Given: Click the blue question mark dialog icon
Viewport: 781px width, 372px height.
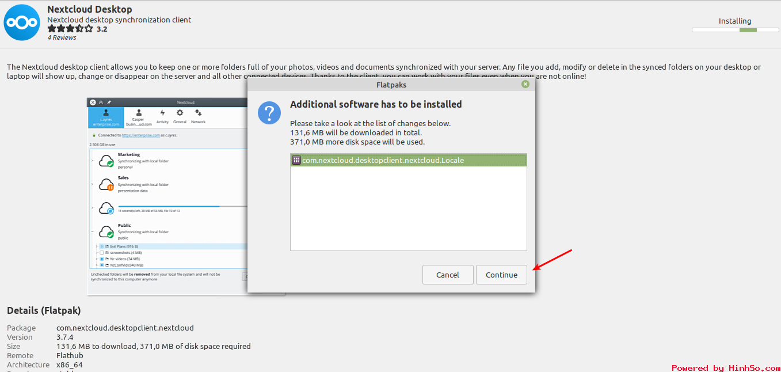Looking at the screenshot, I should click(x=269, y=112).
